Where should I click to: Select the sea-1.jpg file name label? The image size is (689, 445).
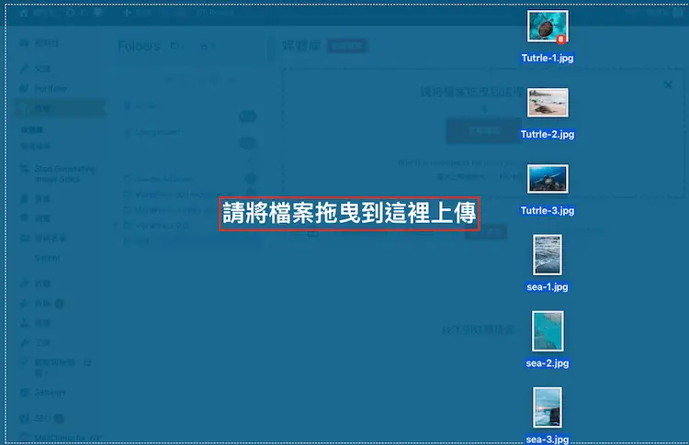pyautogui.click(x=548, y=287)
